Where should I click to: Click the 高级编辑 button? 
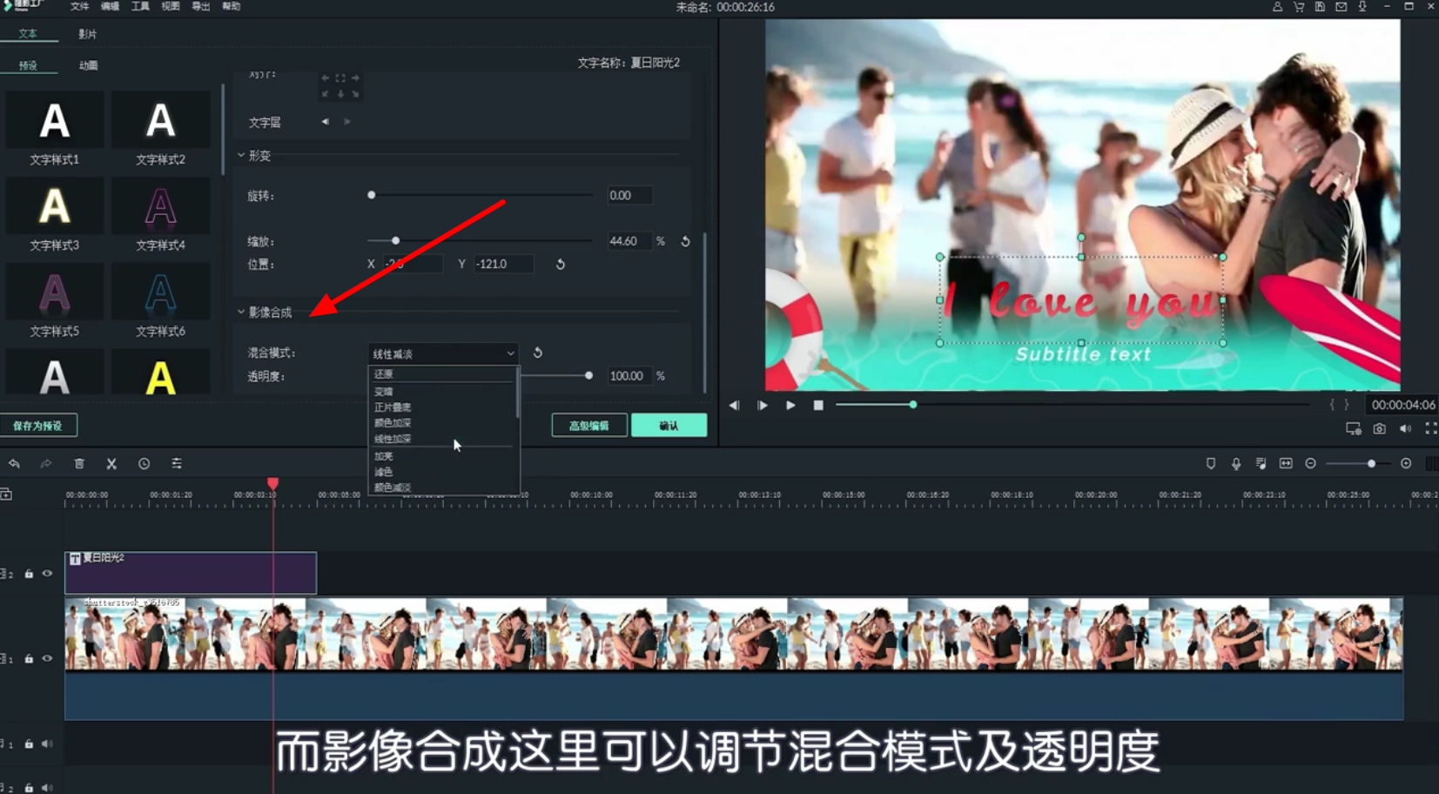point(588,426)
